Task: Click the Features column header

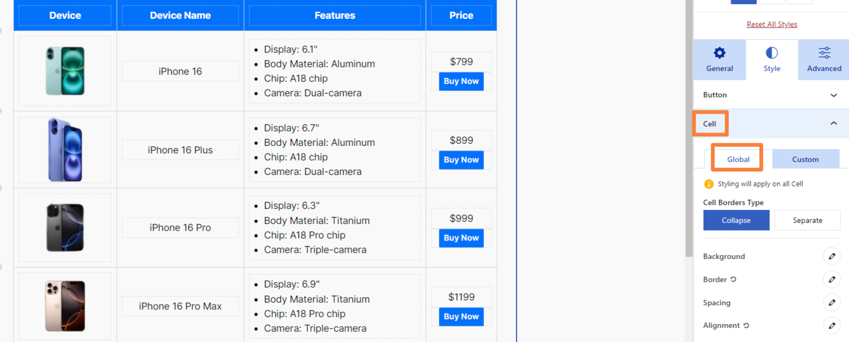Action: click(x=335, y=16)
